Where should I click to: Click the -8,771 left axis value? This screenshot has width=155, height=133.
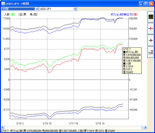pos(6,110)
